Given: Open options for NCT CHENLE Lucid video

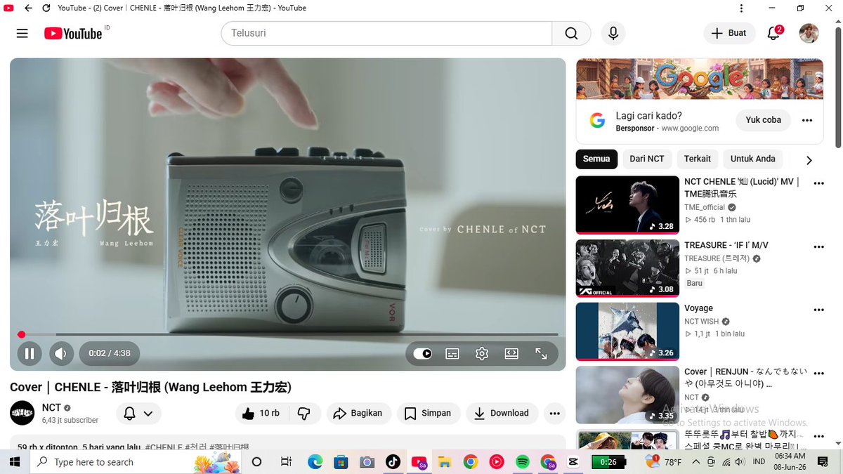Looking at the screenshot, I should pos(818,183).
